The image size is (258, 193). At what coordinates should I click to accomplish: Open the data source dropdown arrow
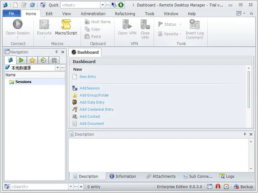pos(58,67)
